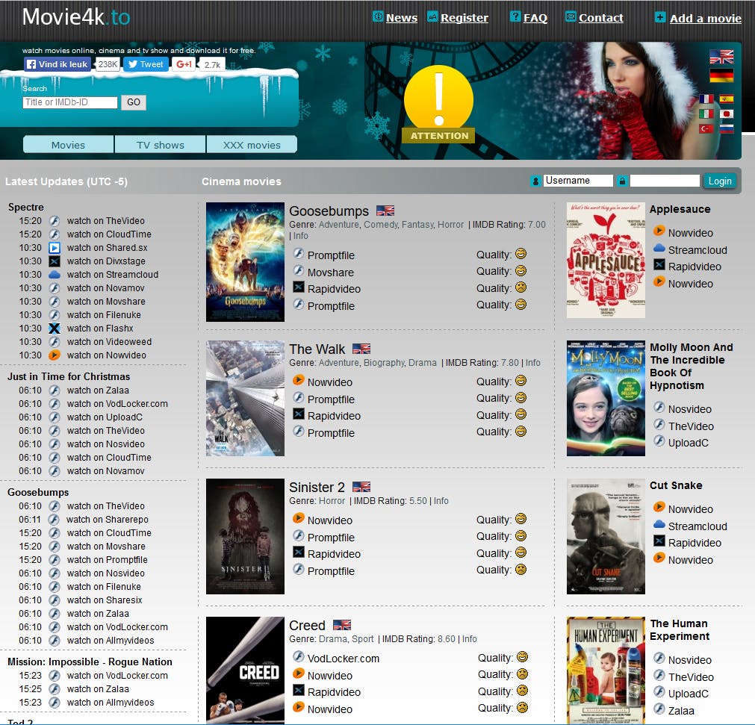Click the password input field
Screen dimensions: 755x725
point(665,181)
